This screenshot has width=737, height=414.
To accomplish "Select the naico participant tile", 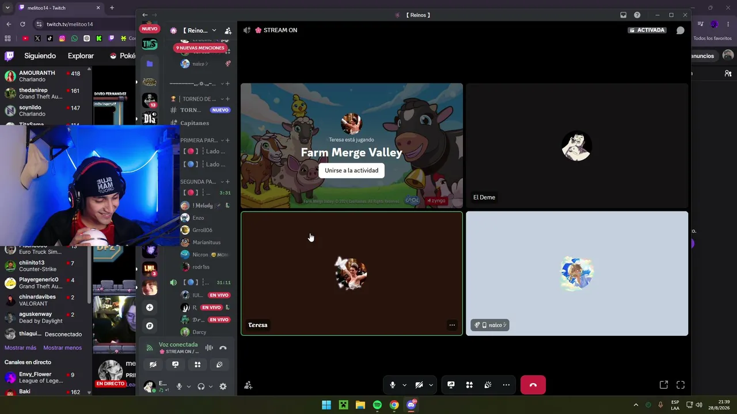I will pyautogui.click(x=577, y=273).
